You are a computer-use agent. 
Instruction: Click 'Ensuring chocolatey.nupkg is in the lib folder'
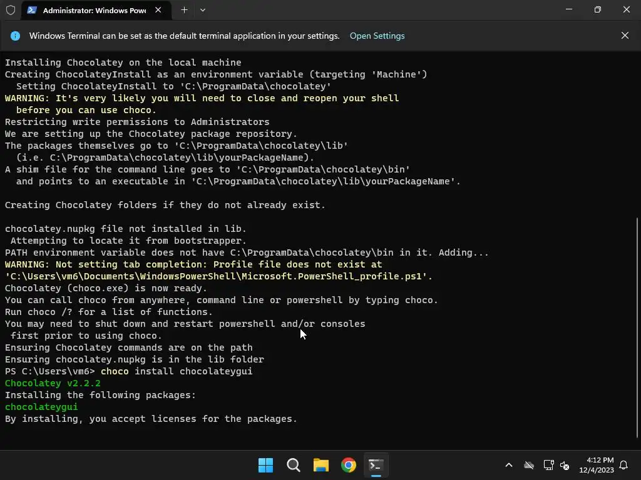[x=135, y=359]
